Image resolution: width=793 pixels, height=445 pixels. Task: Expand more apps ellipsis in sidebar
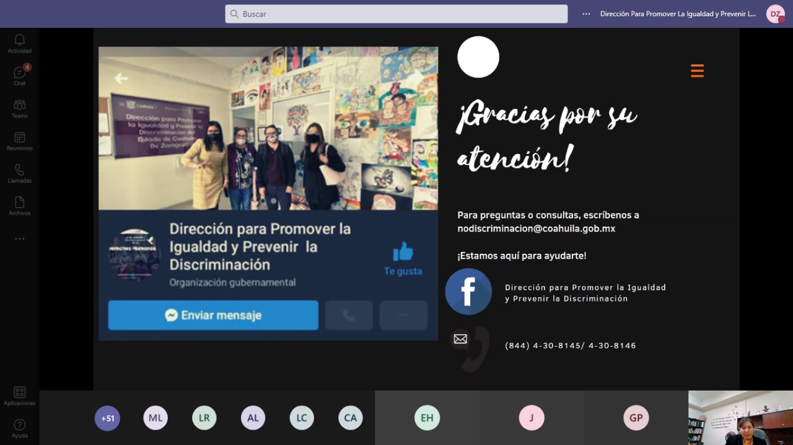click(19, 239)
